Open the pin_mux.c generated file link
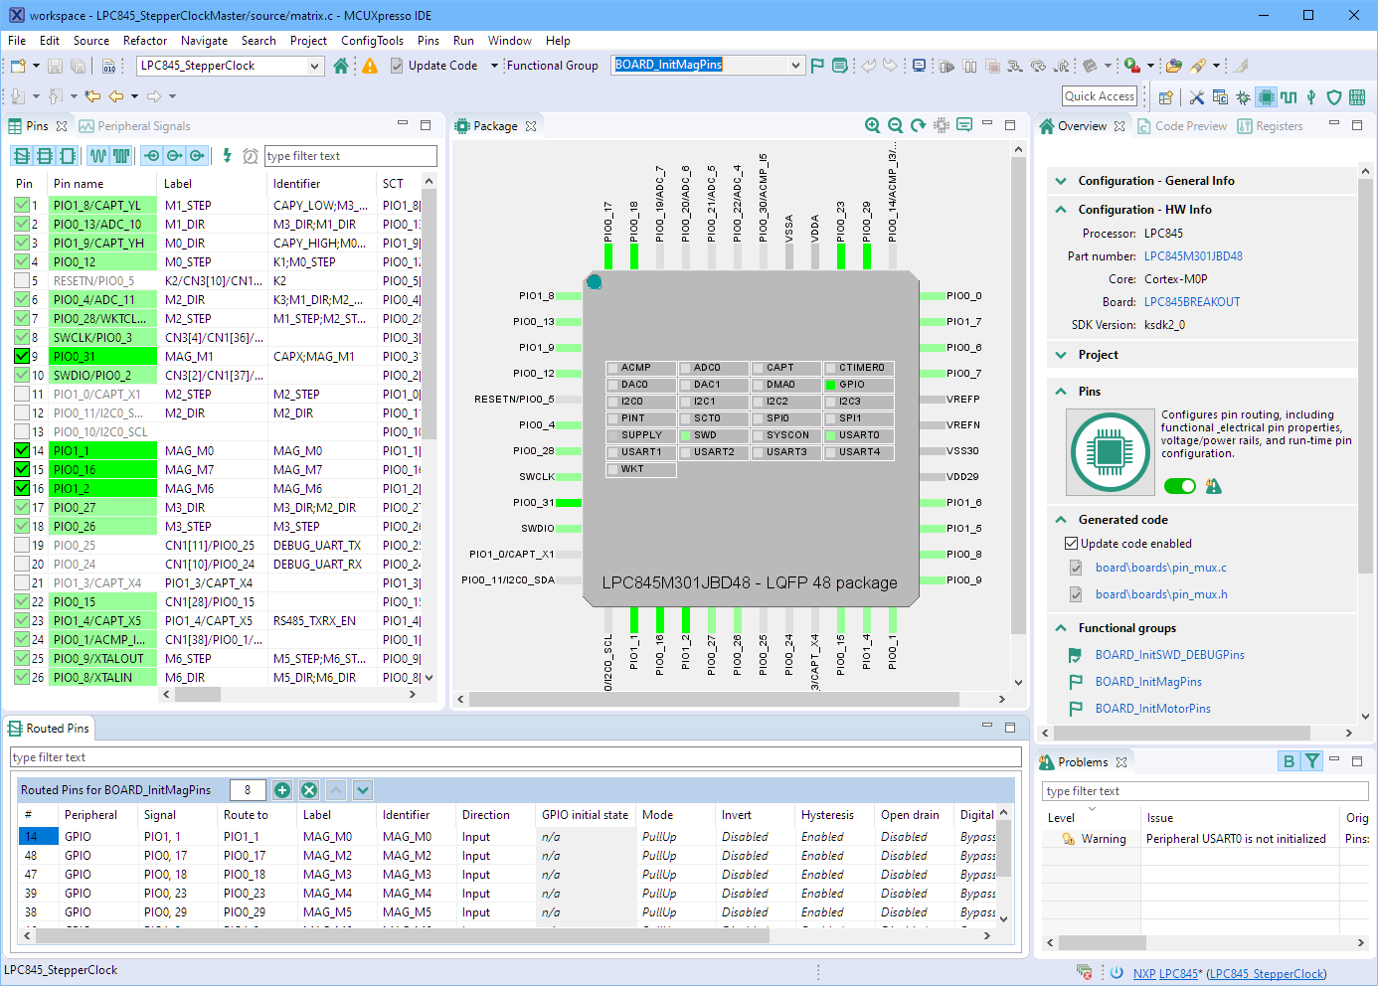Screen dimensions: 1378x986 [1160, 568]
